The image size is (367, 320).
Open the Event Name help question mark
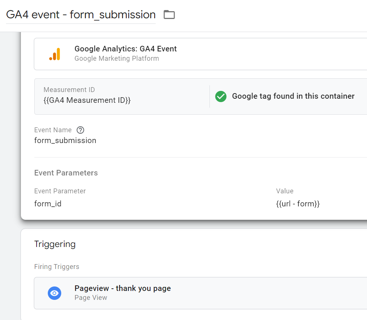tap(80, 130)
